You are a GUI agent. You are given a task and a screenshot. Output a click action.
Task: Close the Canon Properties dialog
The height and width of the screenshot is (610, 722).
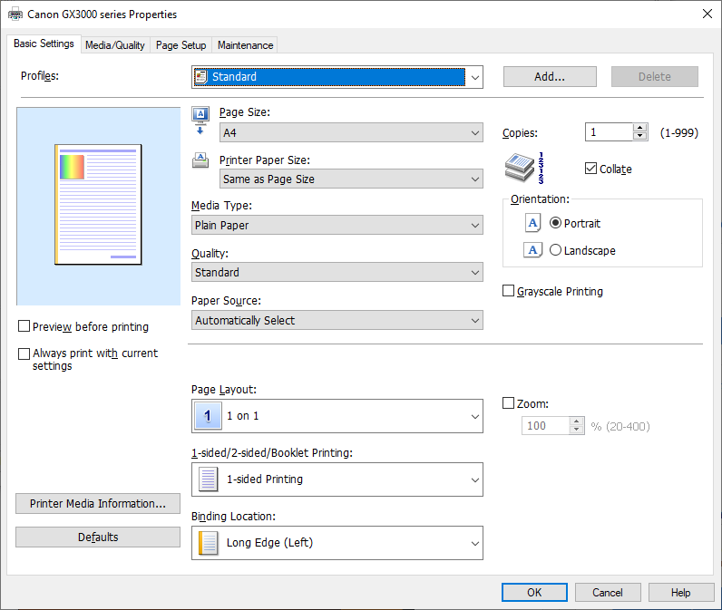[707, 14]
